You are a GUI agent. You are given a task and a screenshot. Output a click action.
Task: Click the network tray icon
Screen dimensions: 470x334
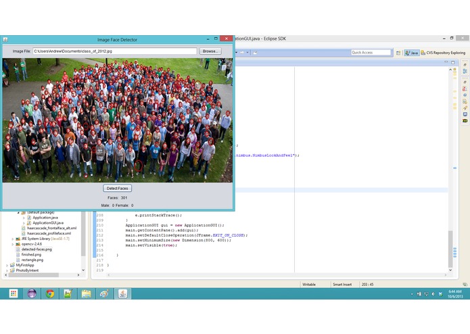pos(426,294)
